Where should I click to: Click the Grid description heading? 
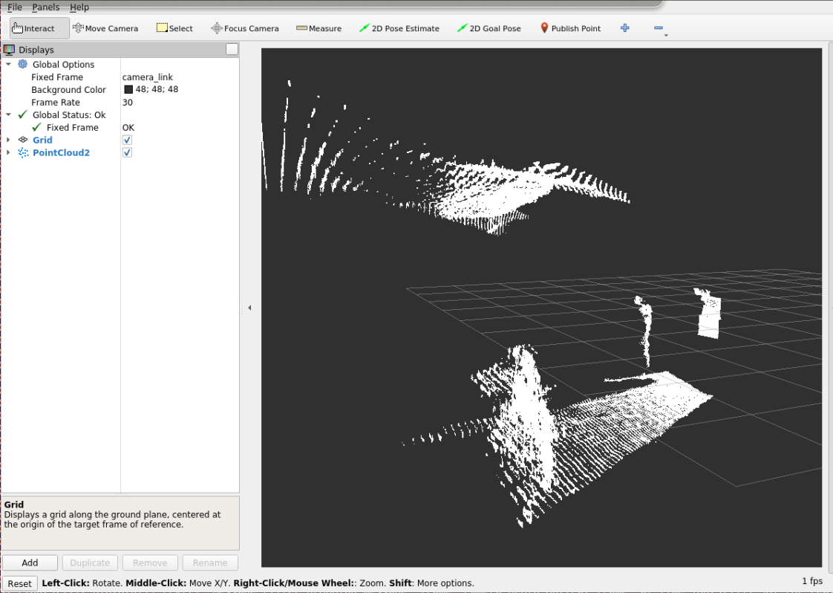click(14, 505)
